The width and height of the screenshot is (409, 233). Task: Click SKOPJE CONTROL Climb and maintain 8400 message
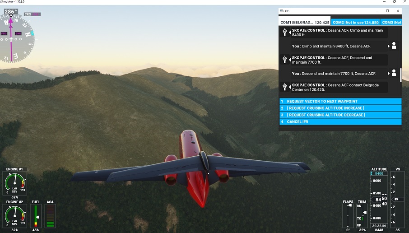(x=339, y=33)
